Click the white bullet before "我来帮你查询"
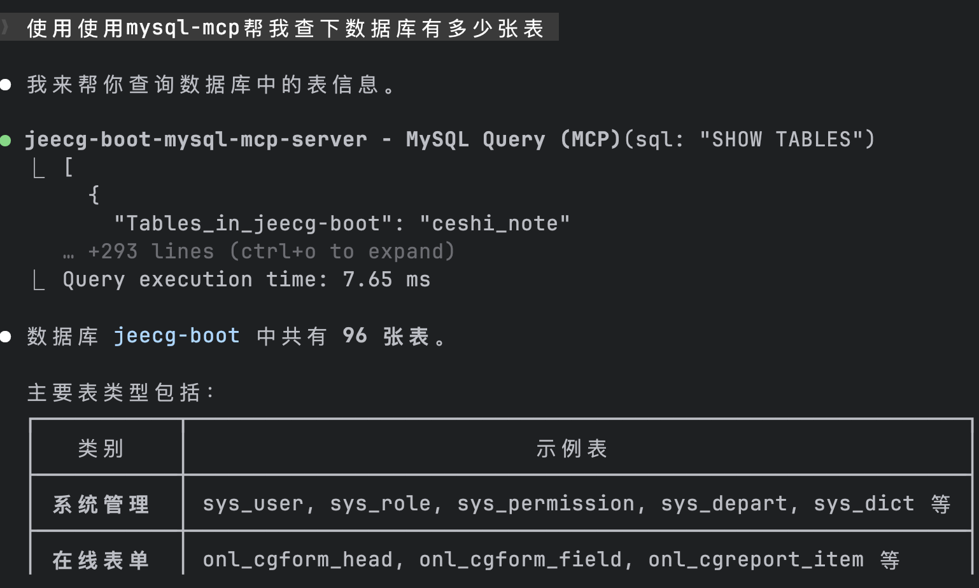Screen dimensions: 979x588 coord(6,85)
